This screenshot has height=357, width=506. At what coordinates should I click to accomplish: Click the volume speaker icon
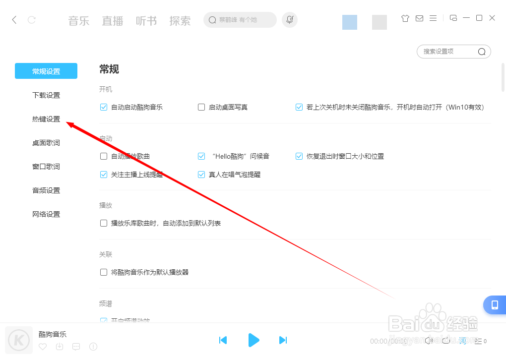429,341
